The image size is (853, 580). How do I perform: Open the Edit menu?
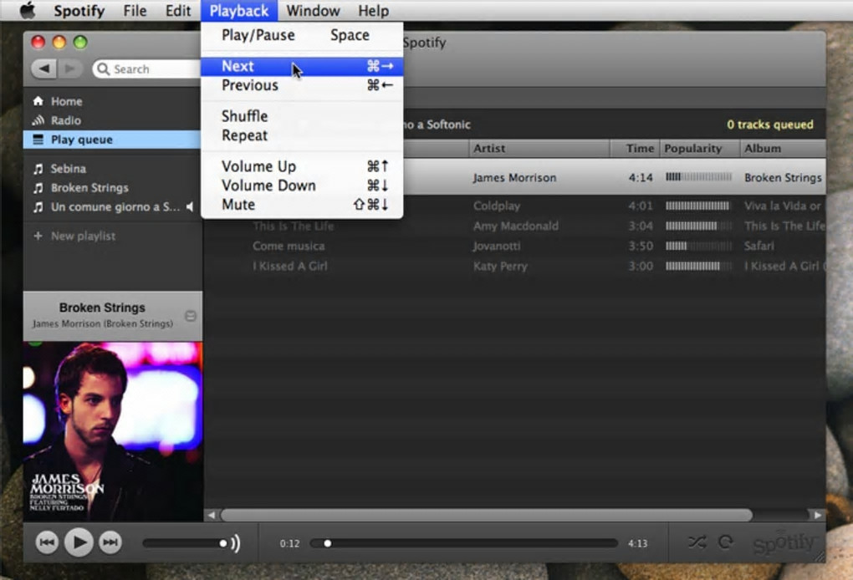pos(178,11)
